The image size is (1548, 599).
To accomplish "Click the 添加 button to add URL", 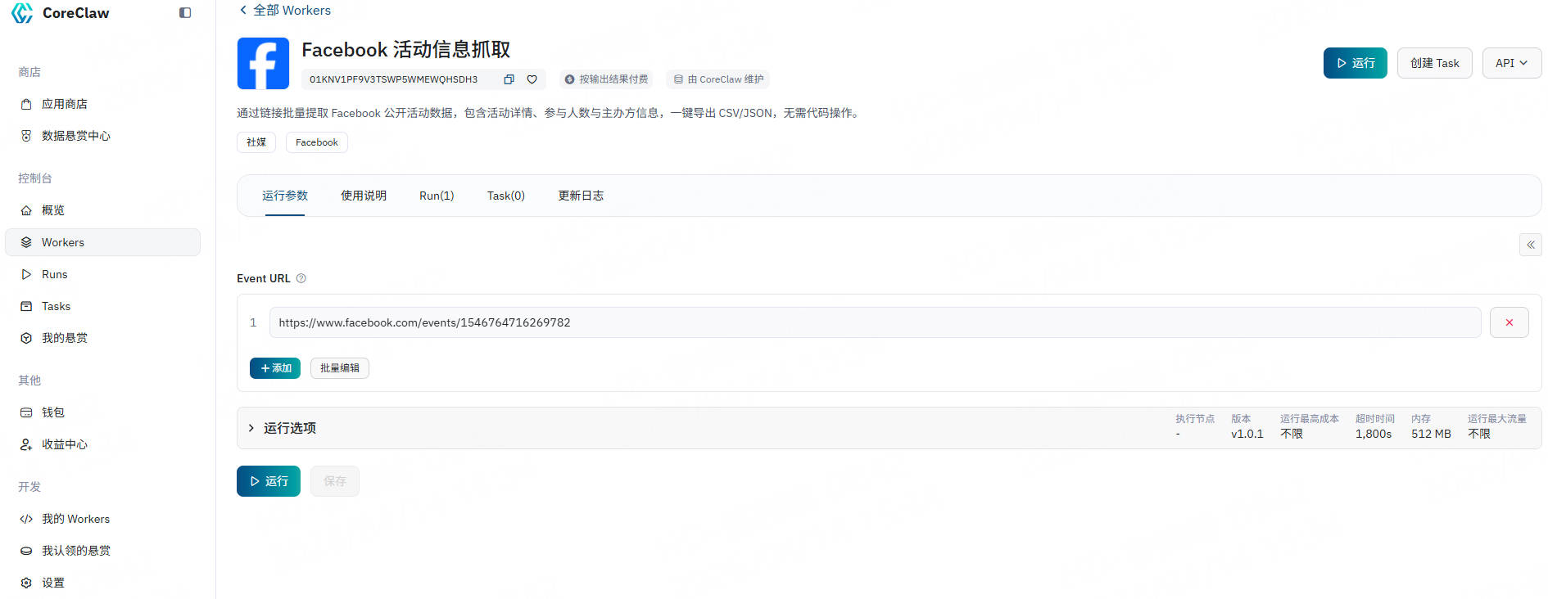I will tap(275, 368).
